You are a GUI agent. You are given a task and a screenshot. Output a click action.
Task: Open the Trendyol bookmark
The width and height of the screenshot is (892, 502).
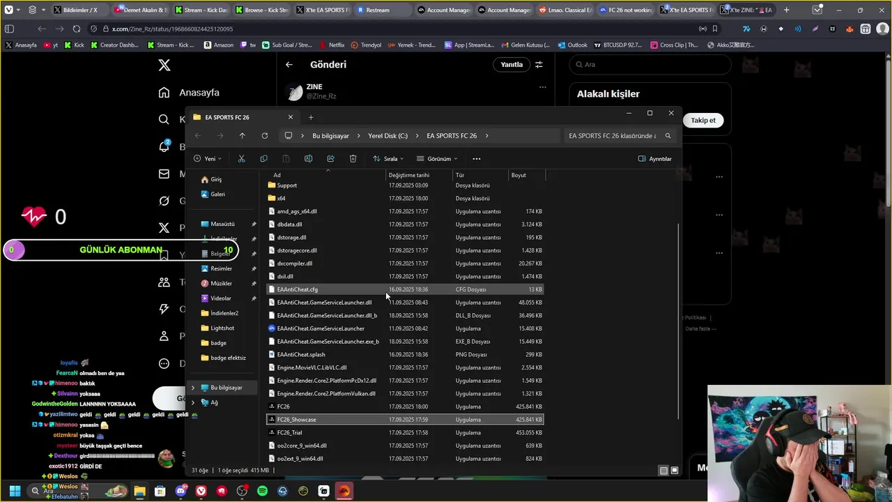pos(367,45)
